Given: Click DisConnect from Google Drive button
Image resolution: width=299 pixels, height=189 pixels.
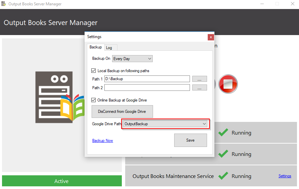Looking at the screenshot, I should point(122,112).
